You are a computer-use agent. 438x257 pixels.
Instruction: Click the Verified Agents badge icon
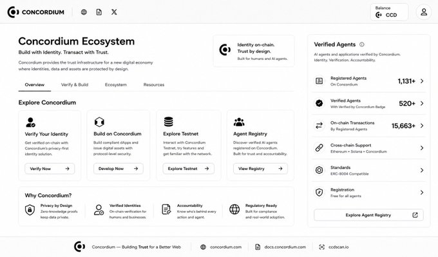point(319,103)
